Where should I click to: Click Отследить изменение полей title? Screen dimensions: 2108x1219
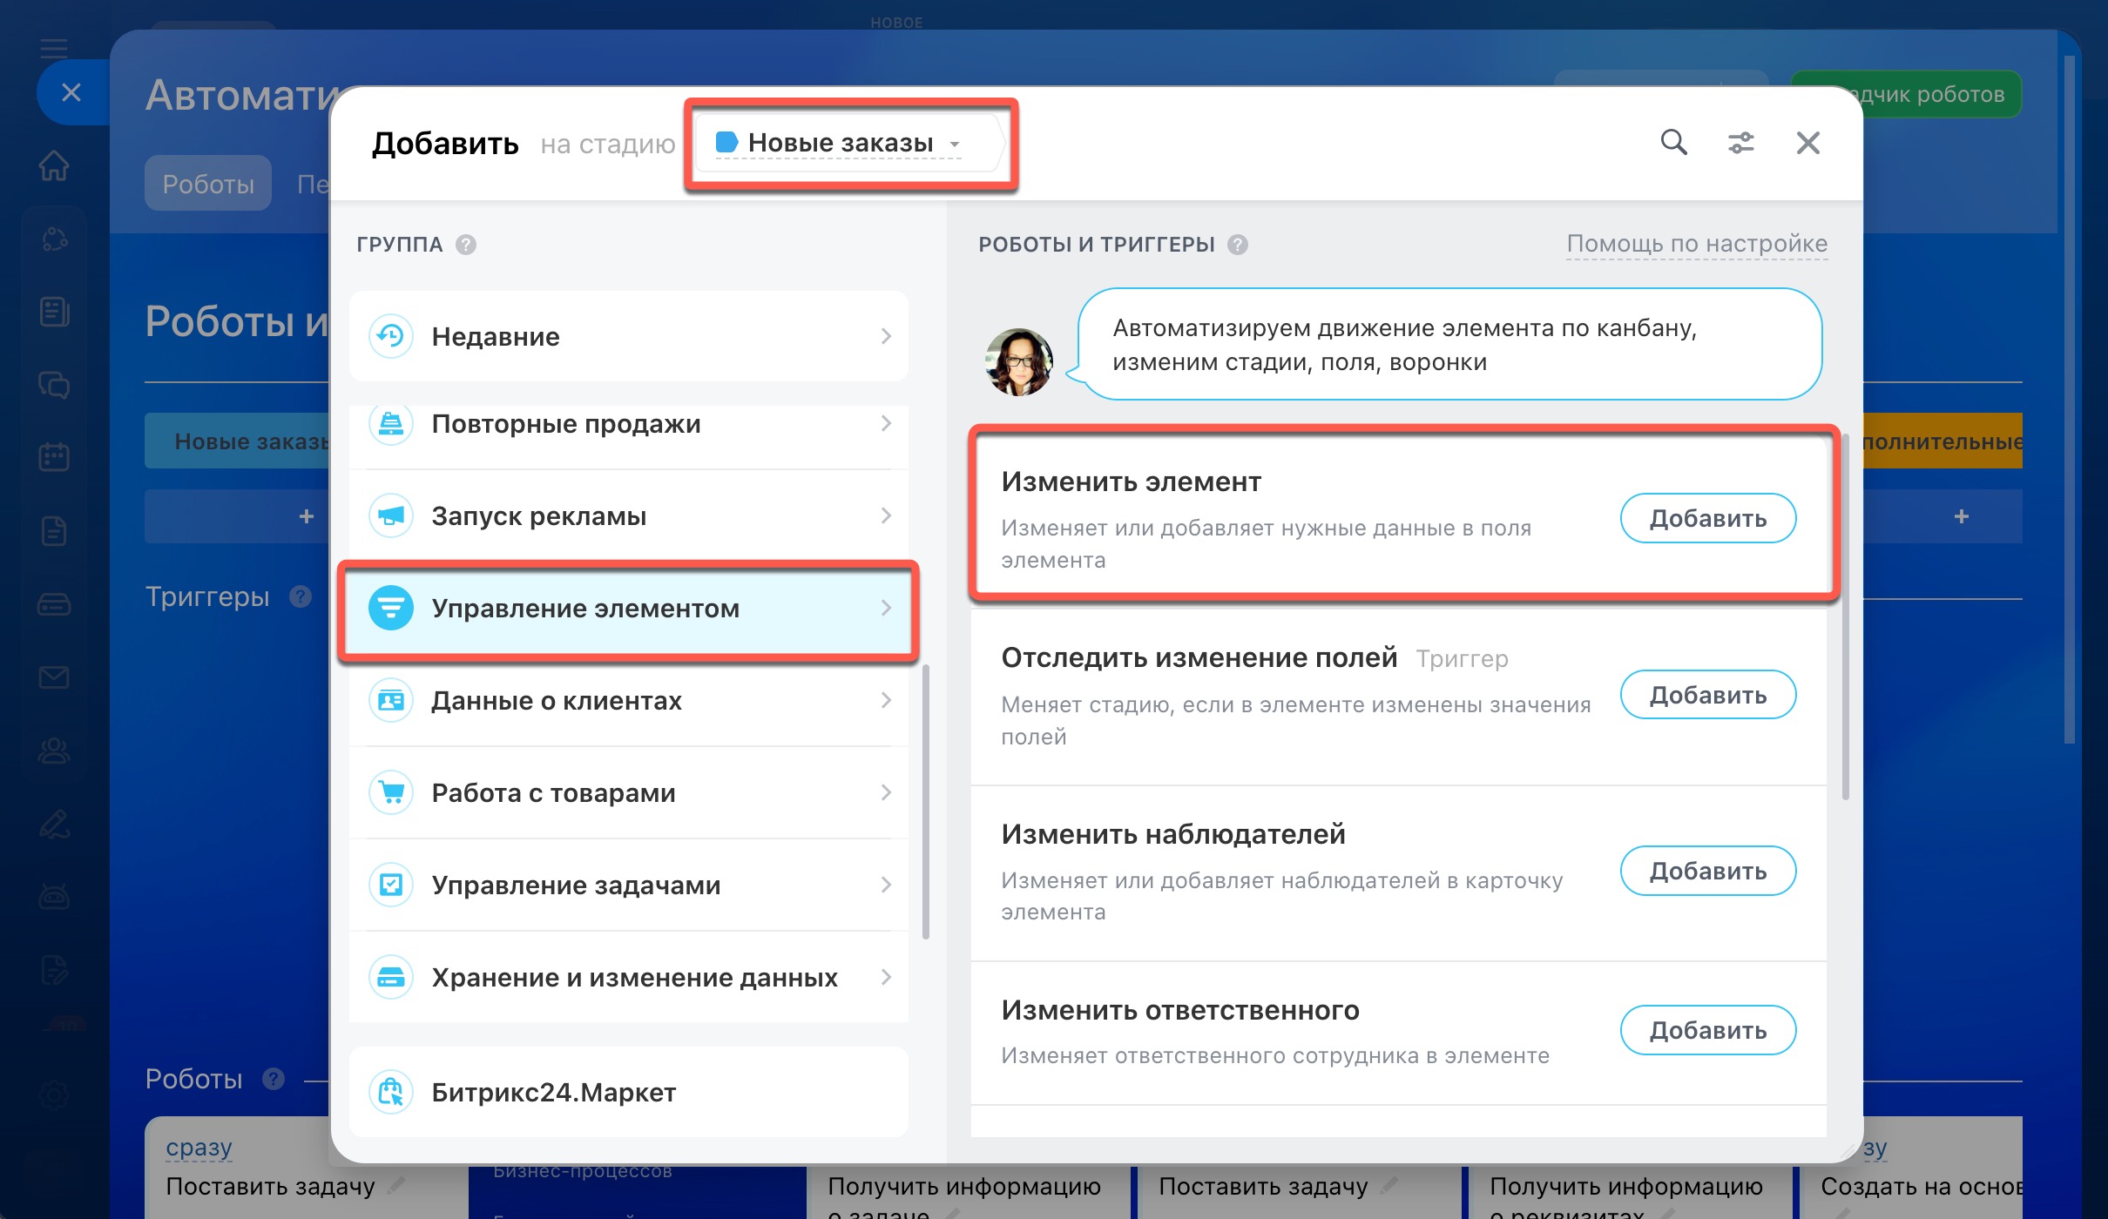click(x=1199, y=657)
